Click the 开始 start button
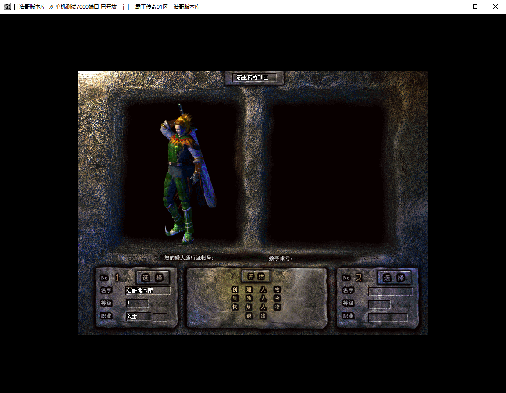The height and width of the screenshot is (393, 506). tap(256, 276)
